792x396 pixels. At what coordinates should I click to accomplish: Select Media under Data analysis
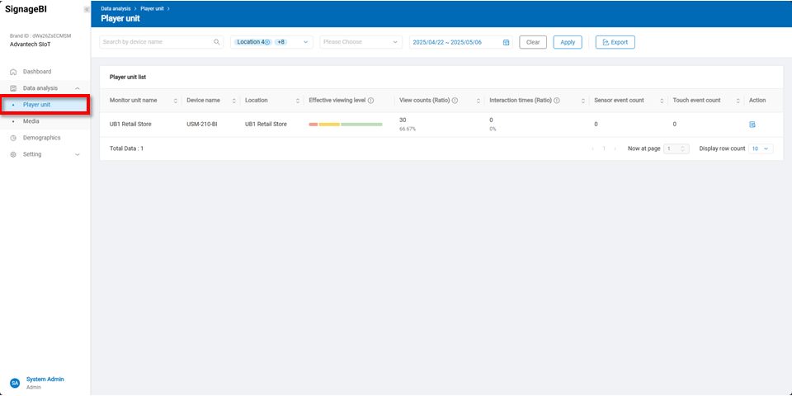[31, 121]
